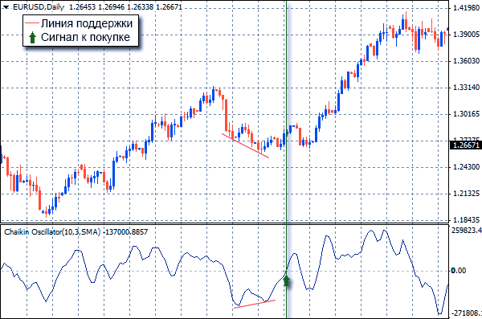This screenshot has width=482, height=319.
Task: Click the 1.18435 price scale label
Action: [466, 219]
